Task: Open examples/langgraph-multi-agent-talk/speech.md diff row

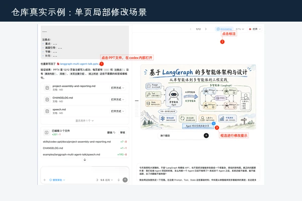Action: click(x=85, y=154)
